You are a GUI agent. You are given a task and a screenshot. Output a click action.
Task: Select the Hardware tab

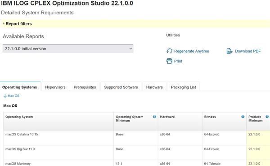(x=154, y=87)
